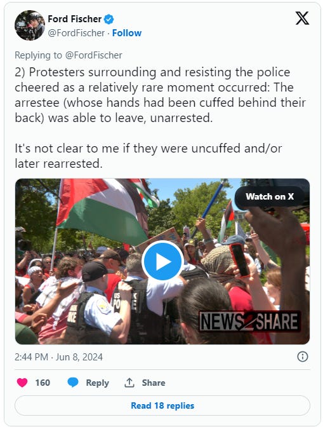The image size is (323, 429).
Task: Click the Share text label
Action: 154,383
